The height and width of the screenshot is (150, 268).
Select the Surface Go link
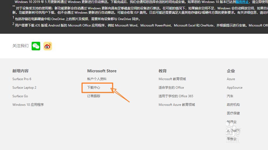point(20,96)
